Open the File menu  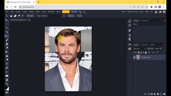click(x=7, y=12)
